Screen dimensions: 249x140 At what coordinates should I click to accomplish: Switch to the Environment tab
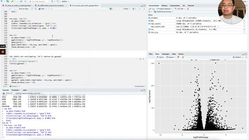coord(154,5)
